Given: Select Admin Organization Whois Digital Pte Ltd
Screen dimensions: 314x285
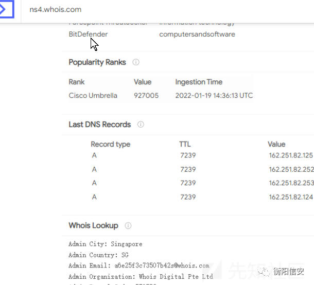Looking at the screenshot, I should pos(141,277).
